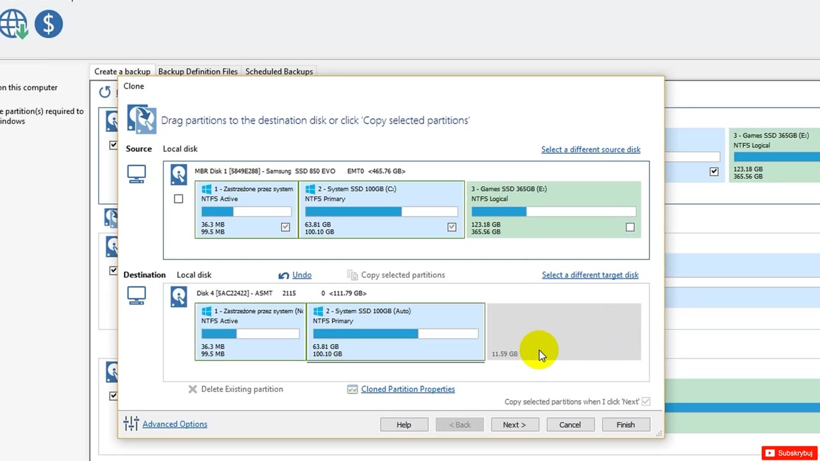Click Windows logo on source partition 1
The height and width of the screenshot is (461, 820).
point(206,190)
